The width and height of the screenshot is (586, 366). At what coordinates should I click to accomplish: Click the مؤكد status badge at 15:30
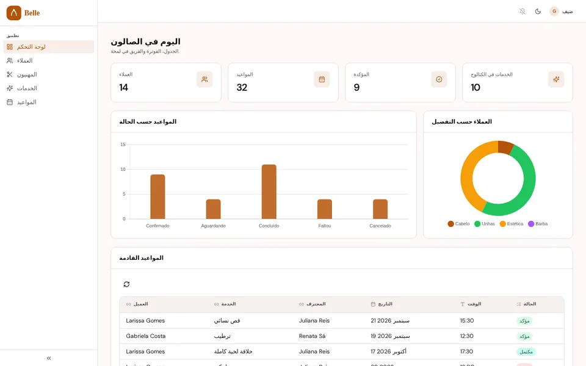point(524,321)
